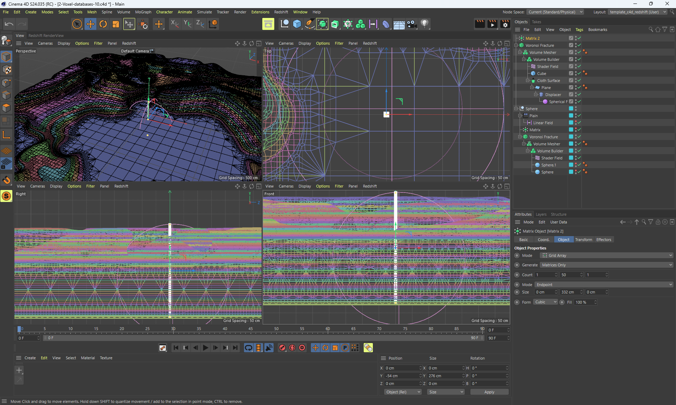Open the MoGraph menu
676x405 pixels.
(143, 12)
